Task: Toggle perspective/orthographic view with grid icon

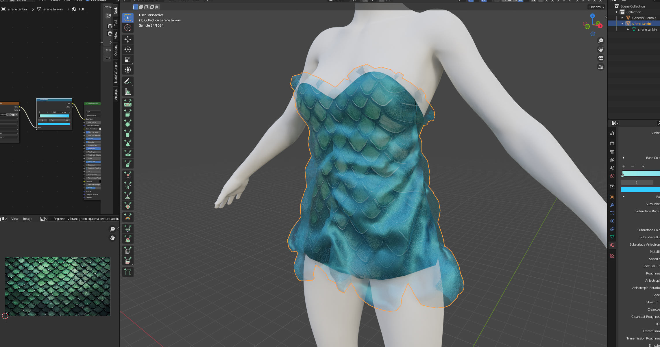Action: [601, 67]
